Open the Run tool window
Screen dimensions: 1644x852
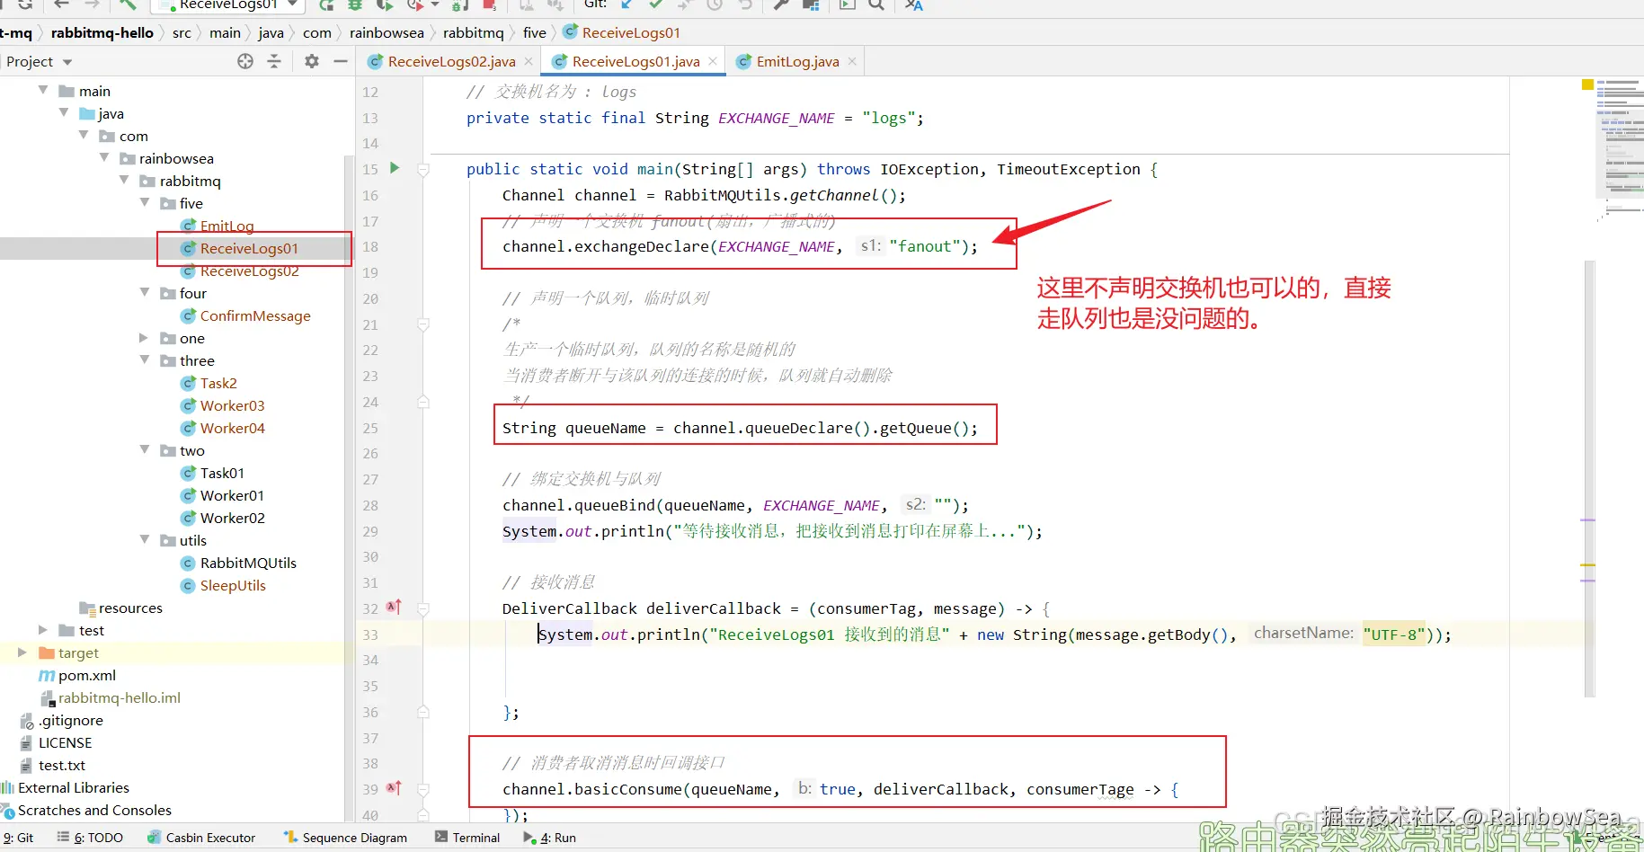tap(550, 838)
